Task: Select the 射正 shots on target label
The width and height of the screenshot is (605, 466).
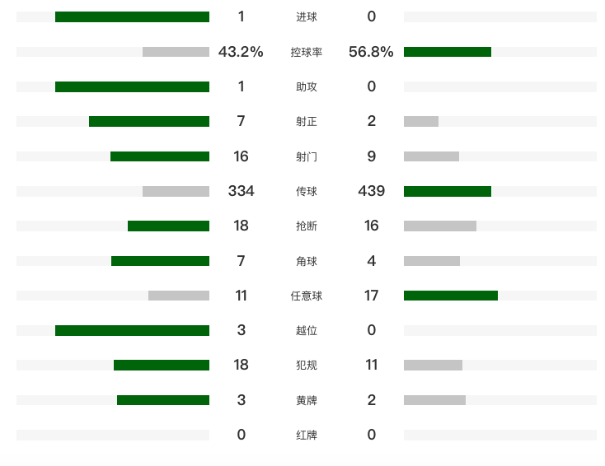Action: pos(306,122)
